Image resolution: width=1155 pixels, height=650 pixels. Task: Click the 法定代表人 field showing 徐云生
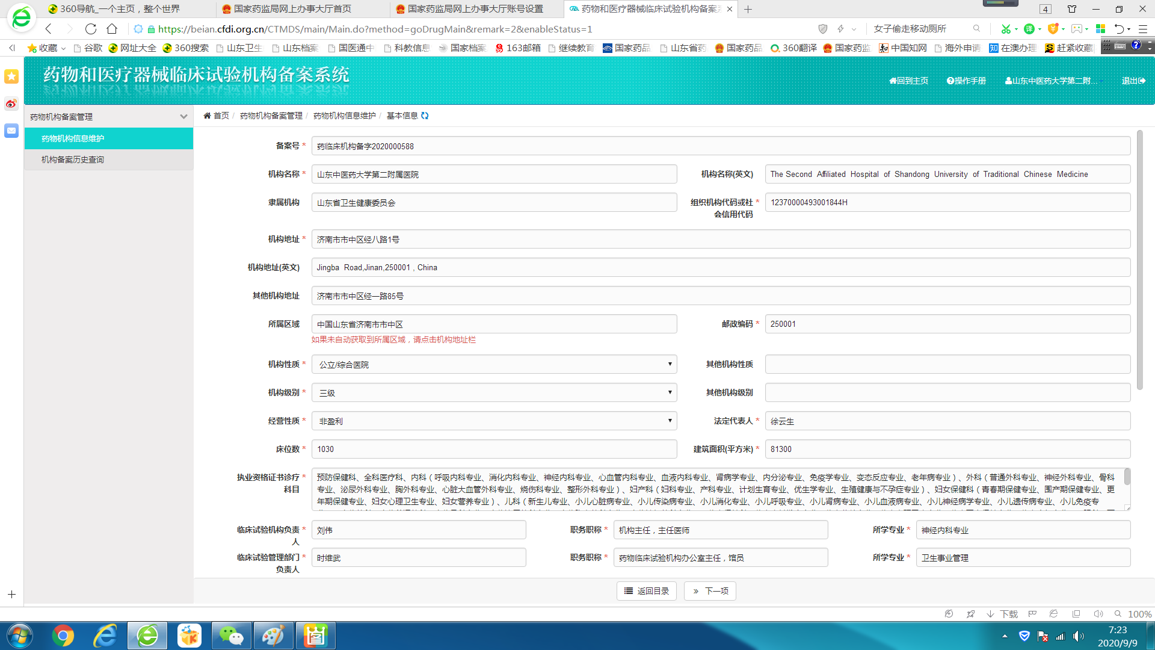pyautogui.click(x=947, y=421)
